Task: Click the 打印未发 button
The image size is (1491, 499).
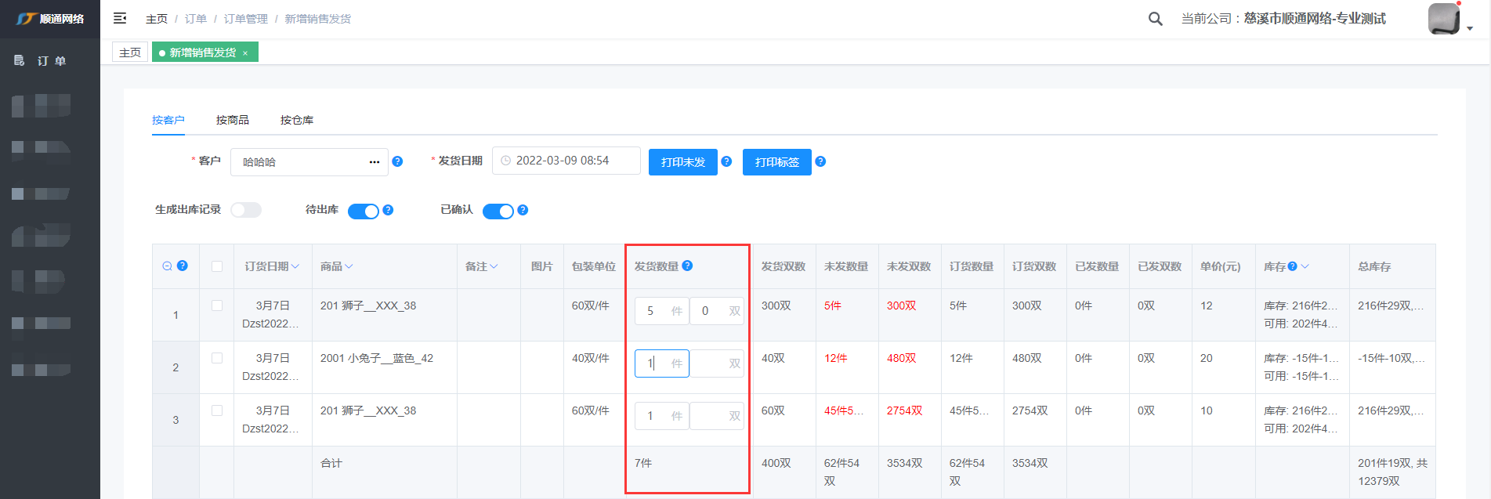Action: tap(682, 162)
